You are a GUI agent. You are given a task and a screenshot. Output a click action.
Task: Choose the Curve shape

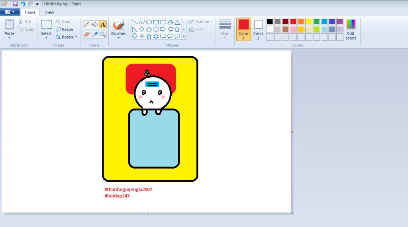pos(142,22)
